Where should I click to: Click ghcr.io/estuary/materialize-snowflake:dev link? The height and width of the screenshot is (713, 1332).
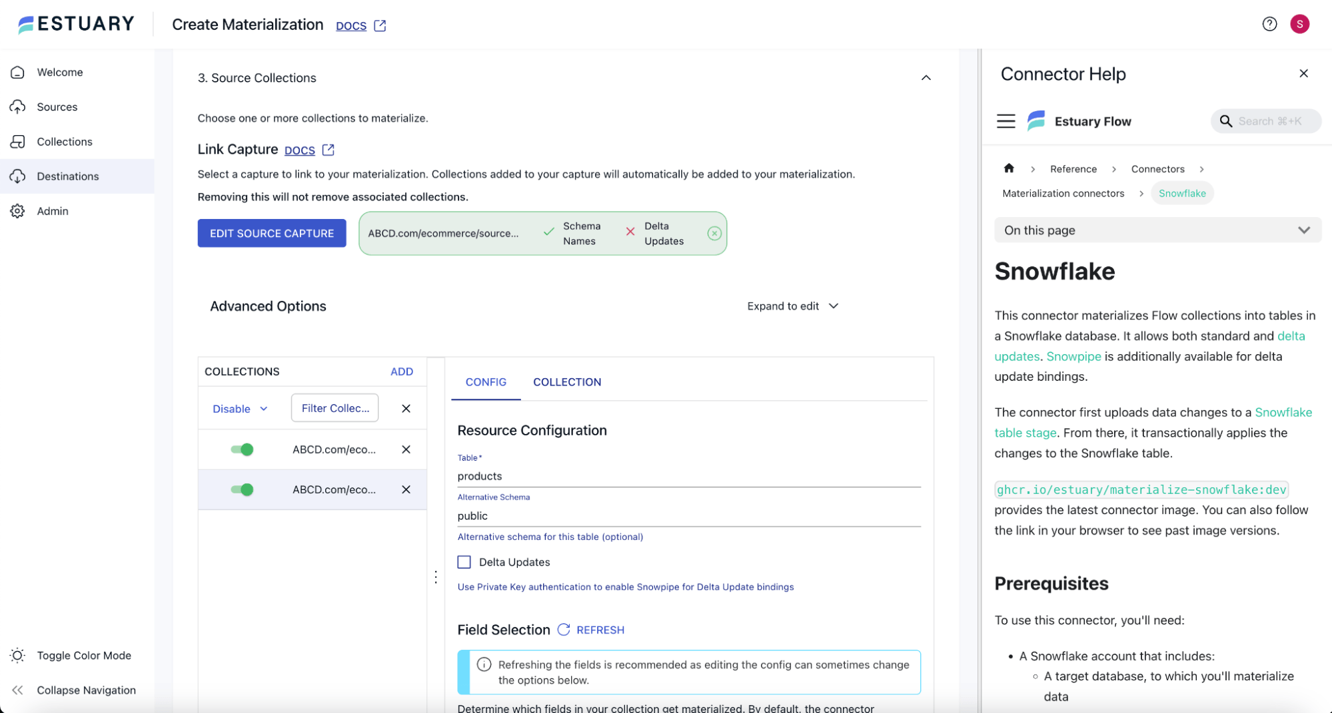1141,489
